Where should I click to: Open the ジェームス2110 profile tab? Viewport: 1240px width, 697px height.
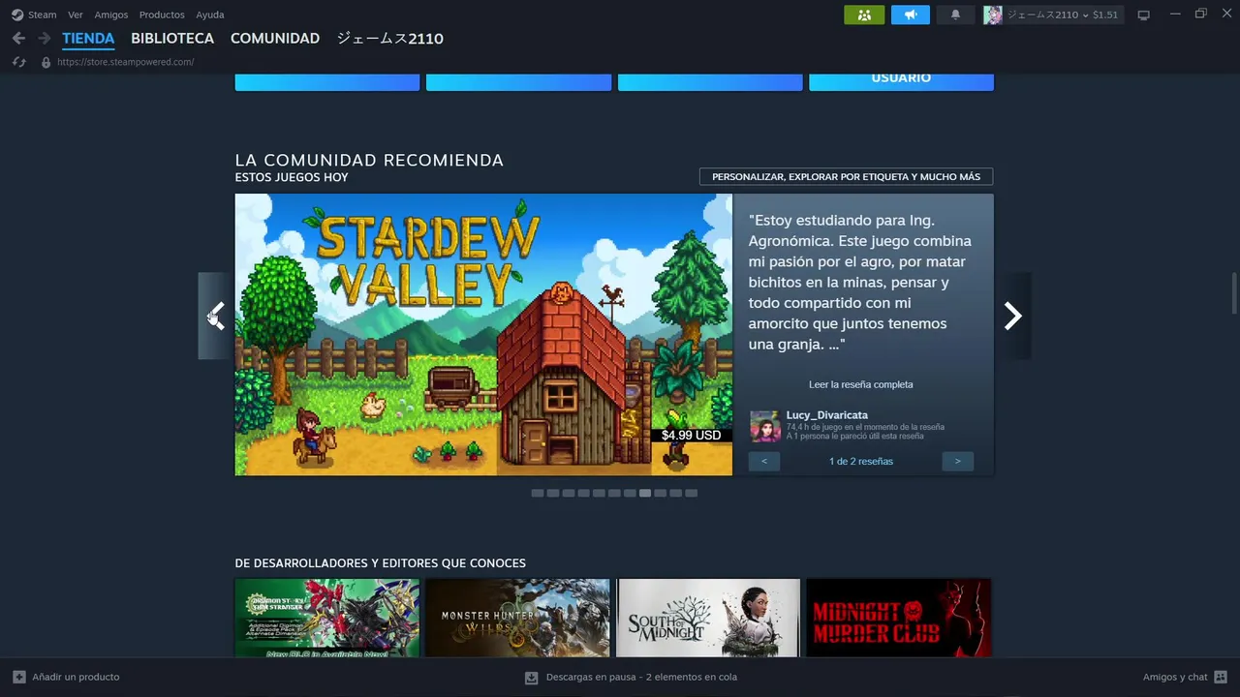tap(389, 39)
